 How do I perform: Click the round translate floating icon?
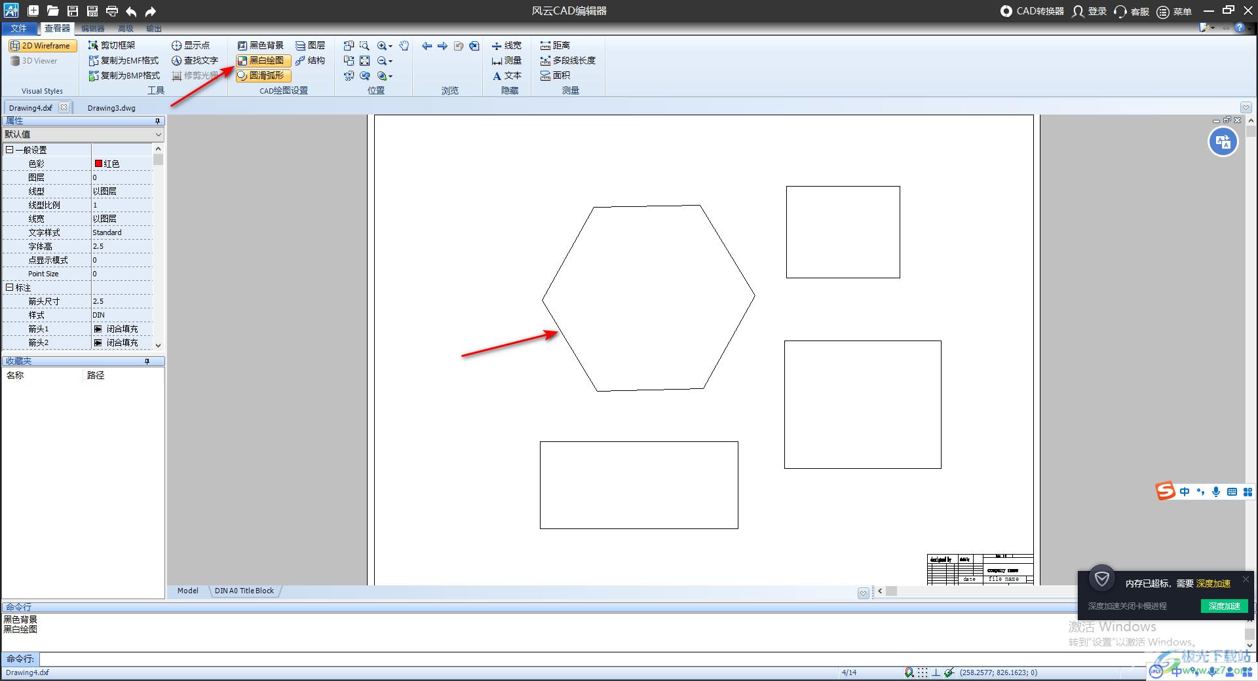[1223, 141]
